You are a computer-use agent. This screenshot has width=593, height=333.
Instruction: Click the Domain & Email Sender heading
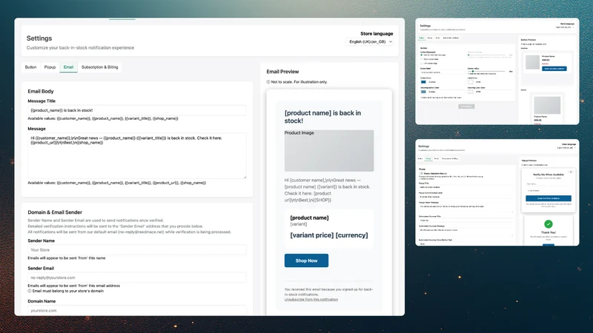click(x=55, y=212)
